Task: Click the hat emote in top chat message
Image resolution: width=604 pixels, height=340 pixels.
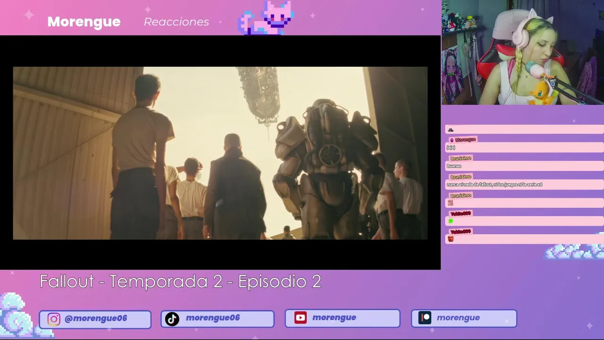Action: (451, 130)
